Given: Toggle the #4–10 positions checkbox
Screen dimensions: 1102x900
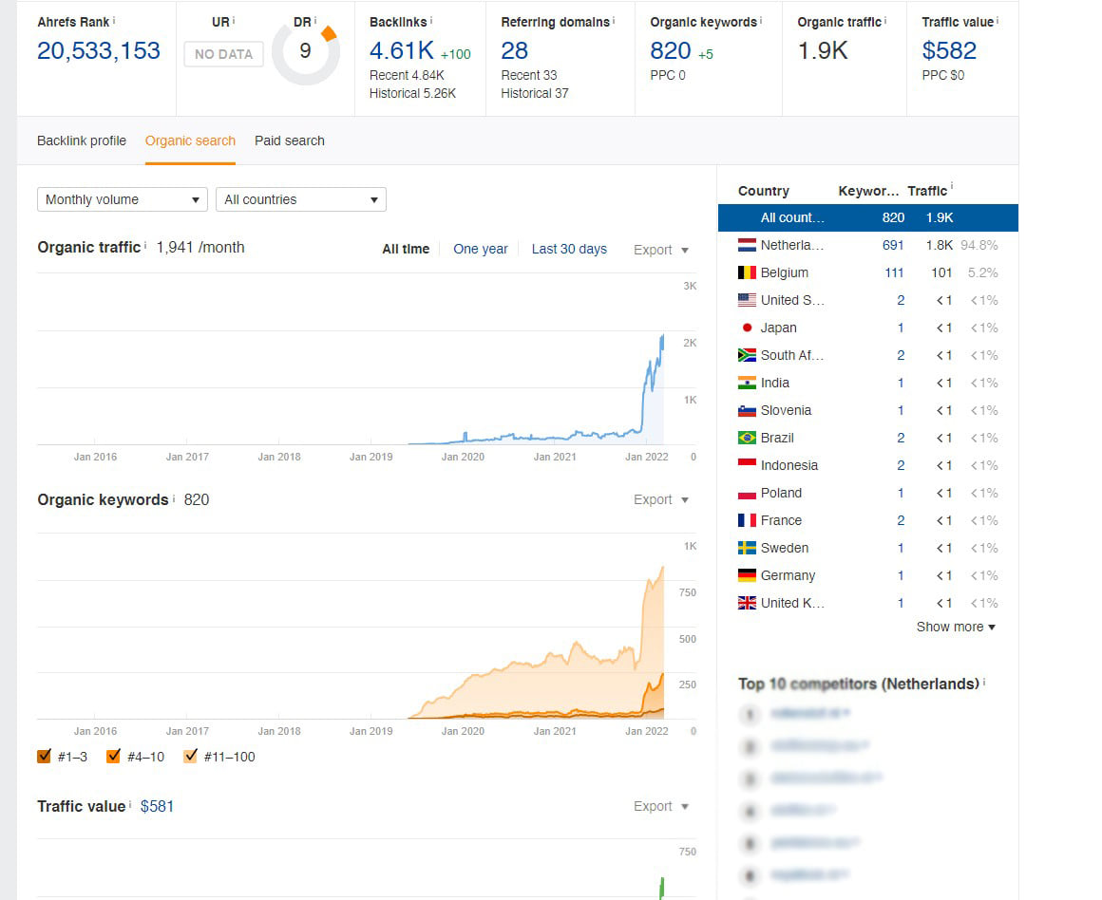Looking at the screenshot, I should (114, 757).
